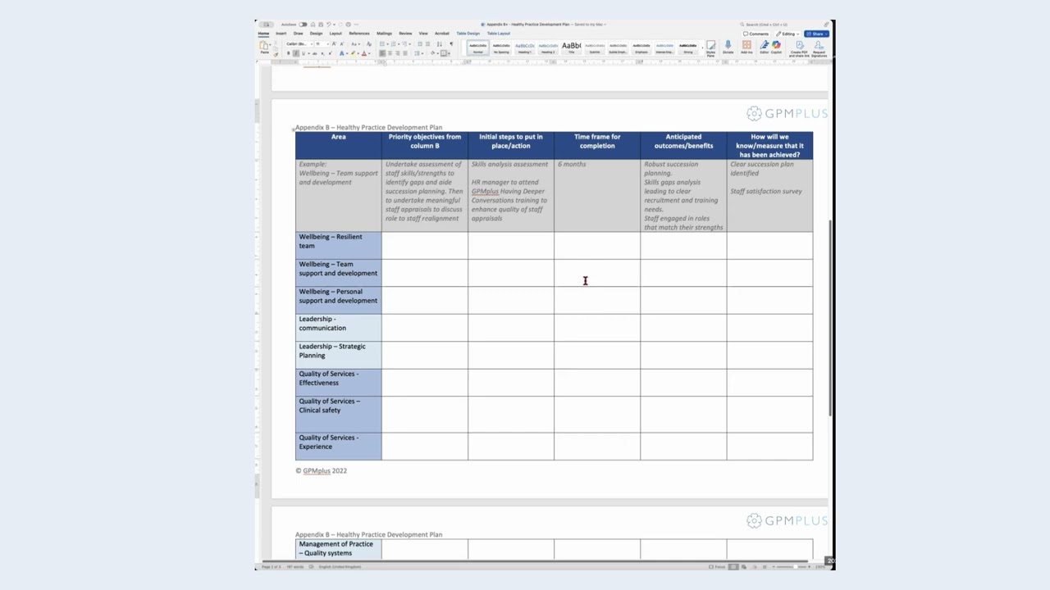Viewport: 1050px width, 590px height.
Task: Click the bulleted list icon
Action: [382, 43]
